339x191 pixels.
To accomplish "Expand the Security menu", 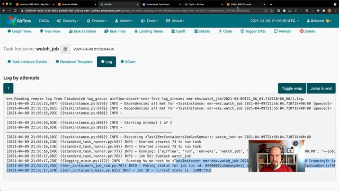I will point(68,21).
